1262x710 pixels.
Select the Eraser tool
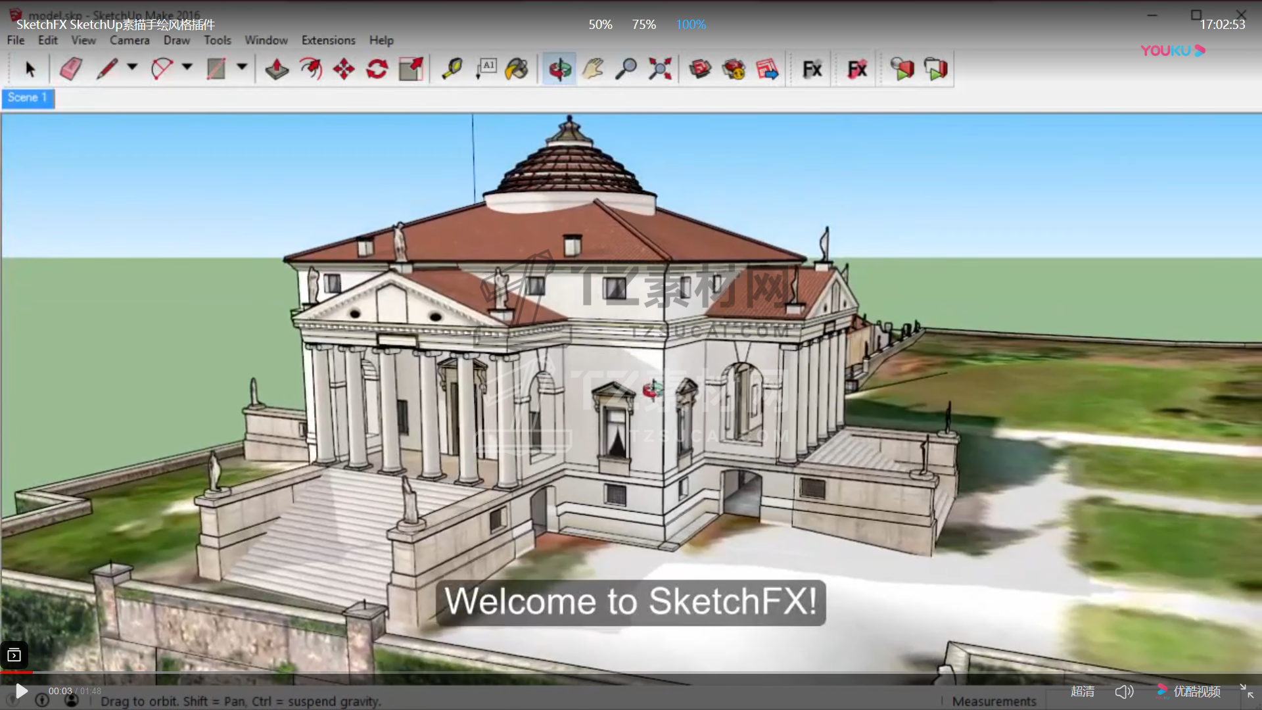pyautogui.click(x=71, y=68)
